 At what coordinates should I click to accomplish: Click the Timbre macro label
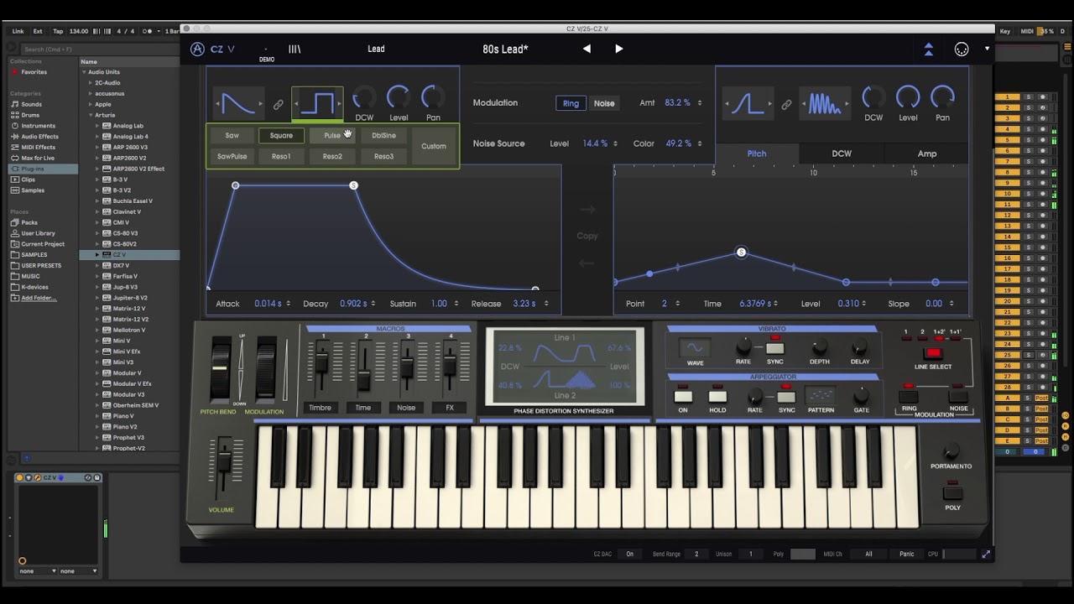[320, 408]
